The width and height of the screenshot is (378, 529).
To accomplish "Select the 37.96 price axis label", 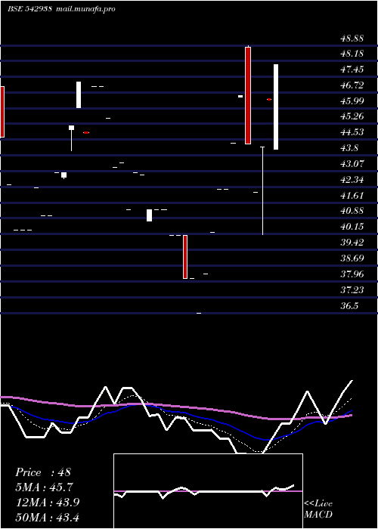I will (x=352, y=274).
